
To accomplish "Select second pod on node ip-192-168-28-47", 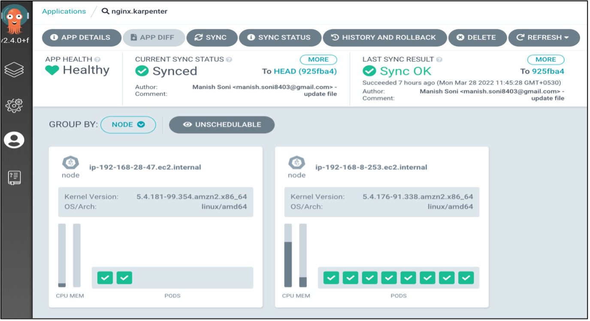I will coord(124,278).
